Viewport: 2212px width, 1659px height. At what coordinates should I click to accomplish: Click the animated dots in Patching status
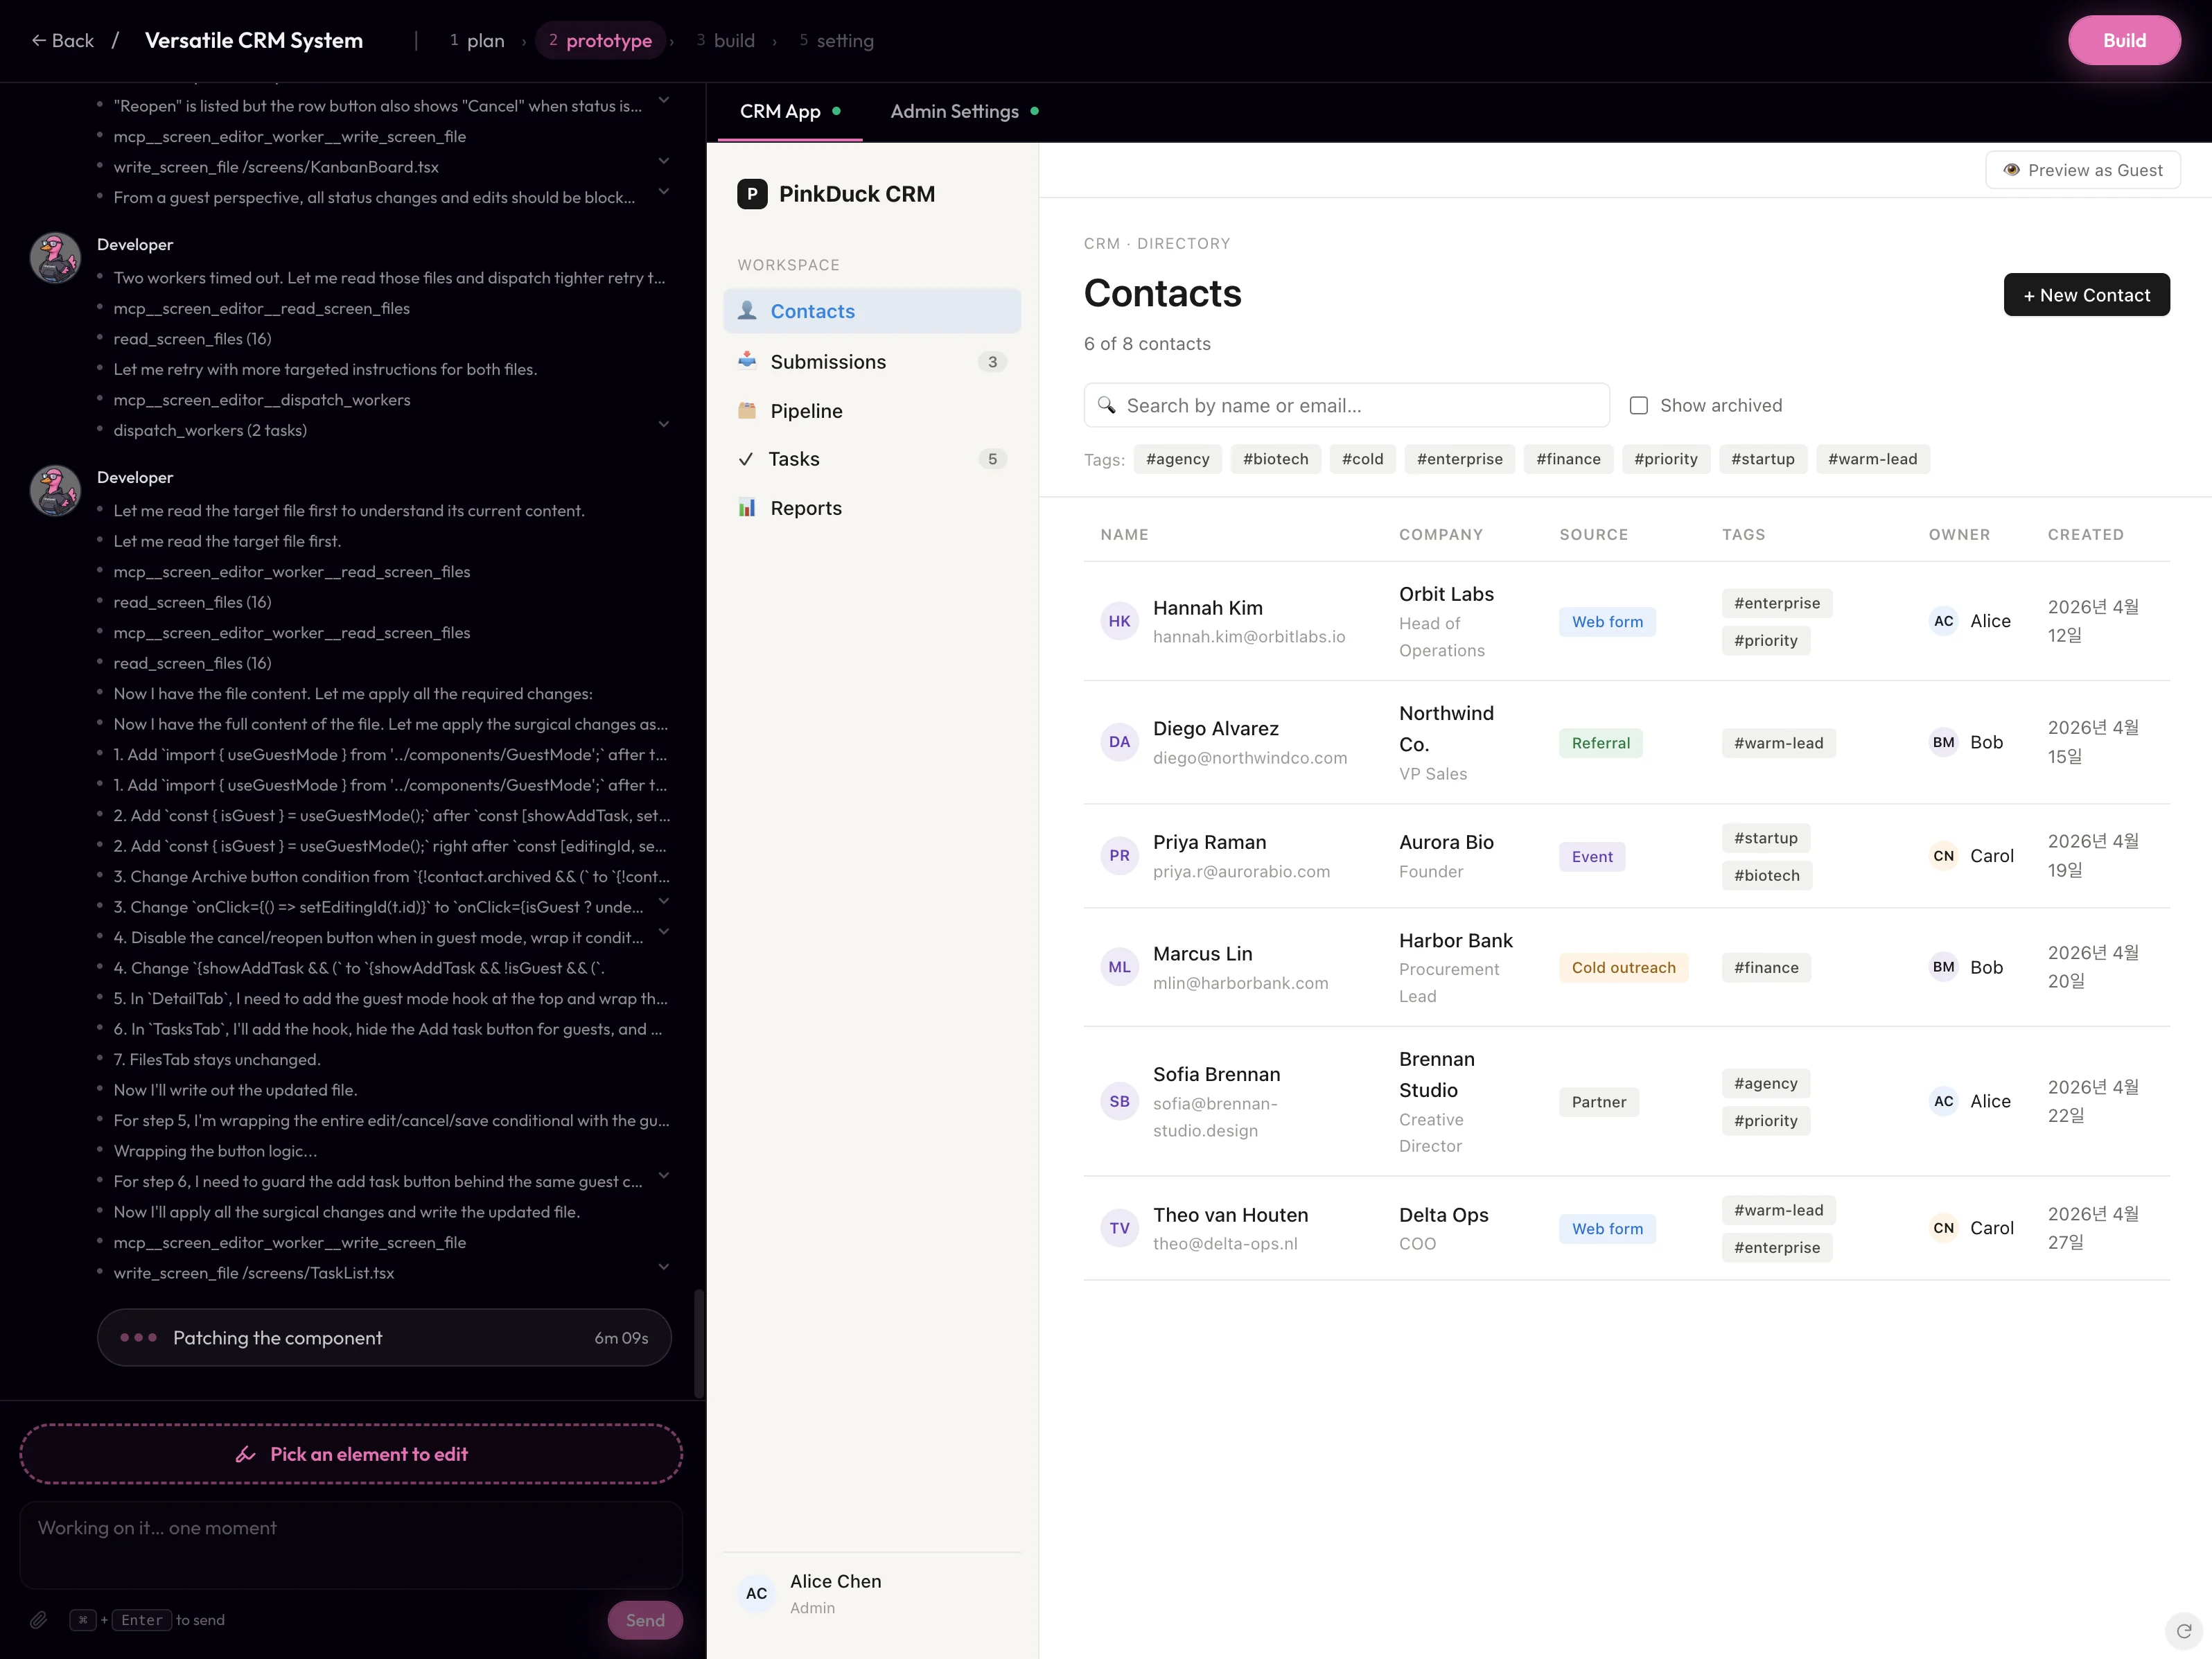(138, 1338)
